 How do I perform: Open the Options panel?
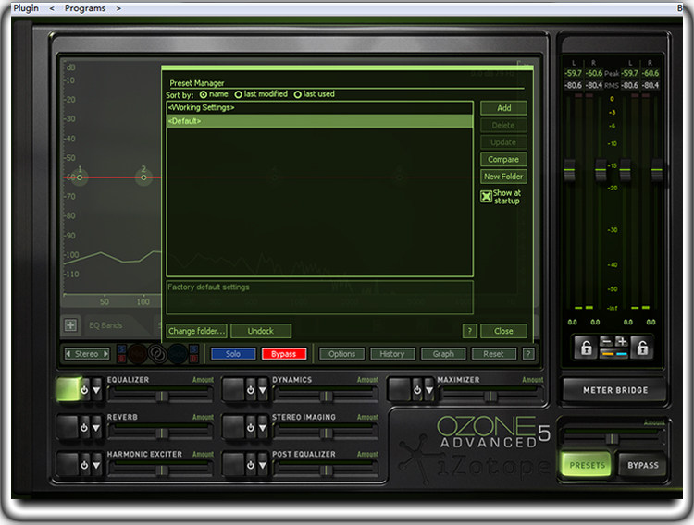[x=341, y=354]
